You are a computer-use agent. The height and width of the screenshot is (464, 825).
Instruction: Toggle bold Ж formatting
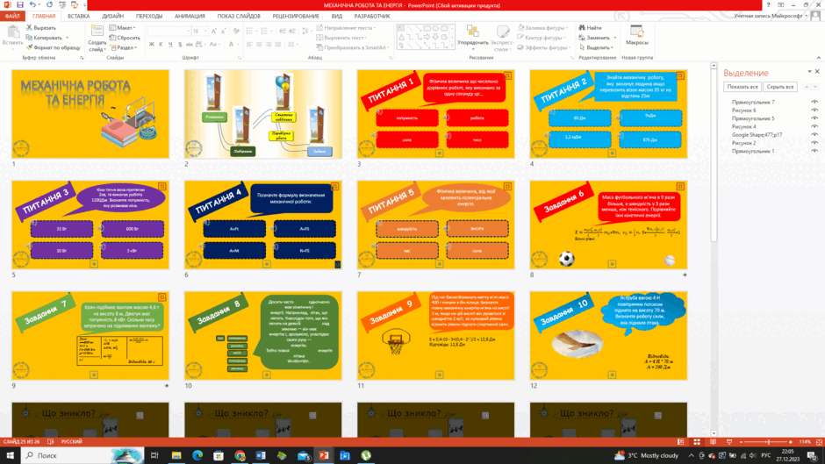click(152, 45)
